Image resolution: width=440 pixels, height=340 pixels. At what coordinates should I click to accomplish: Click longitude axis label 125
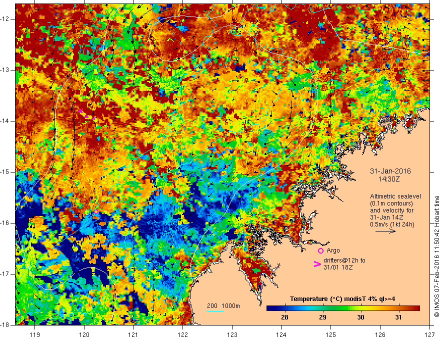tap(331, 334)
